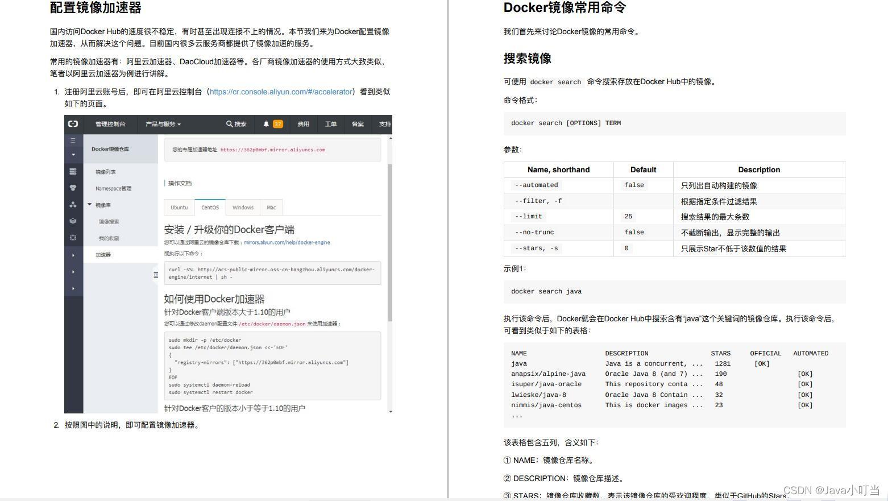Click the anapsix/alpine-java result row

pyautogui.click(x=662, y=374)
